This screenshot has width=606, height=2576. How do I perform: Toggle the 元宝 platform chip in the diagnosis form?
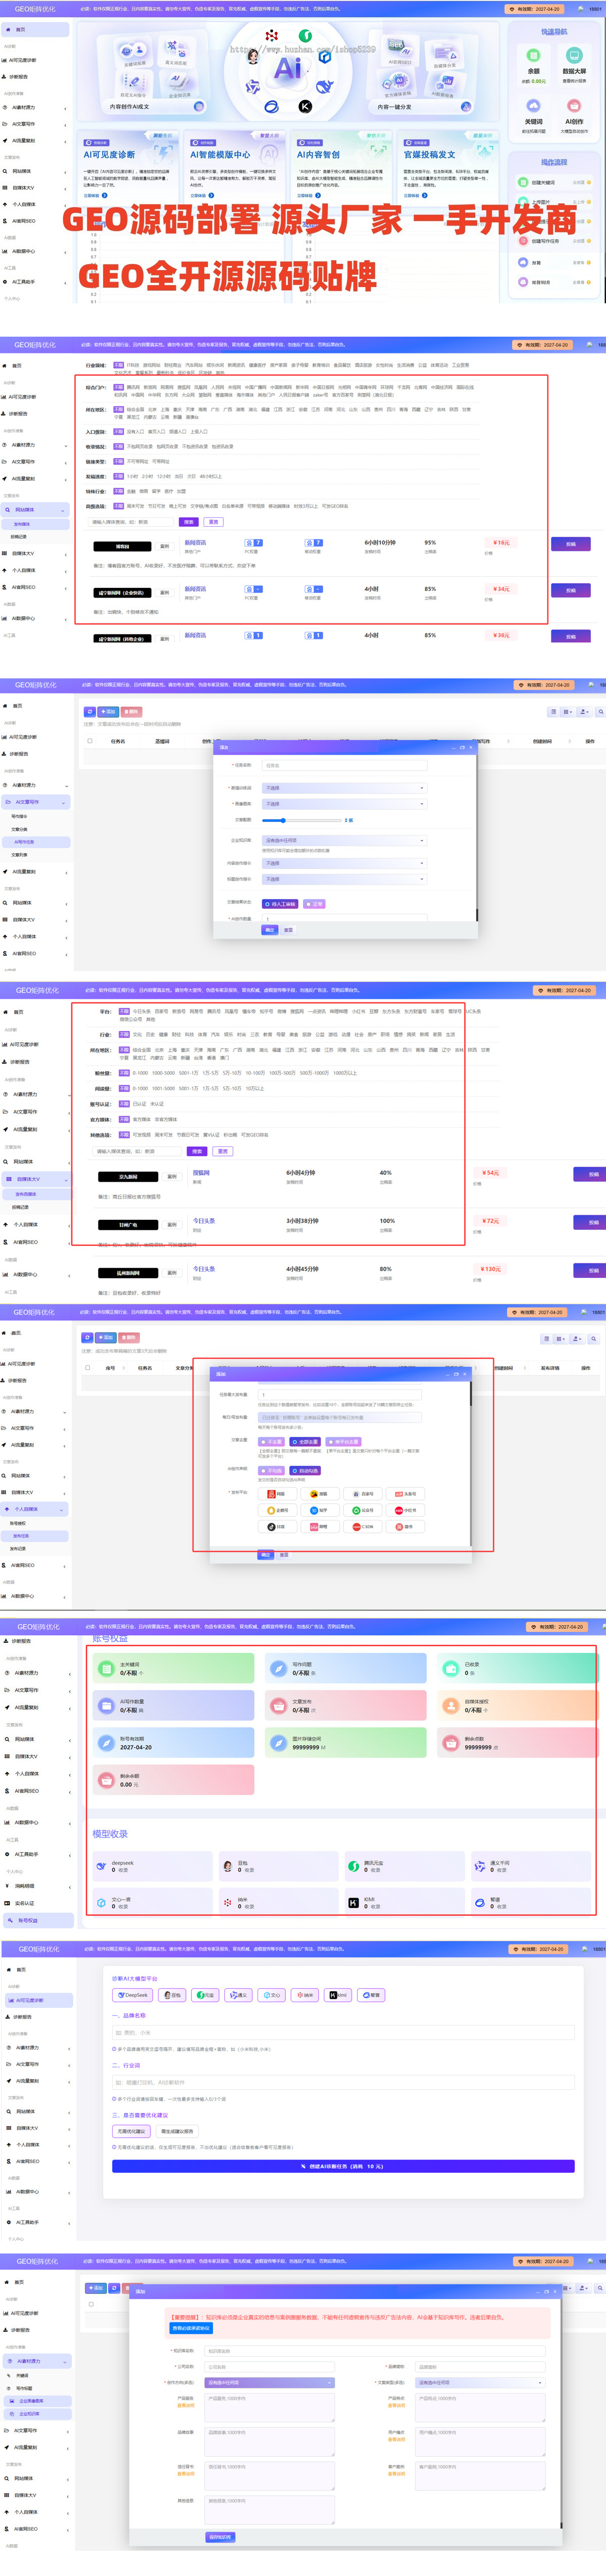206,1995
